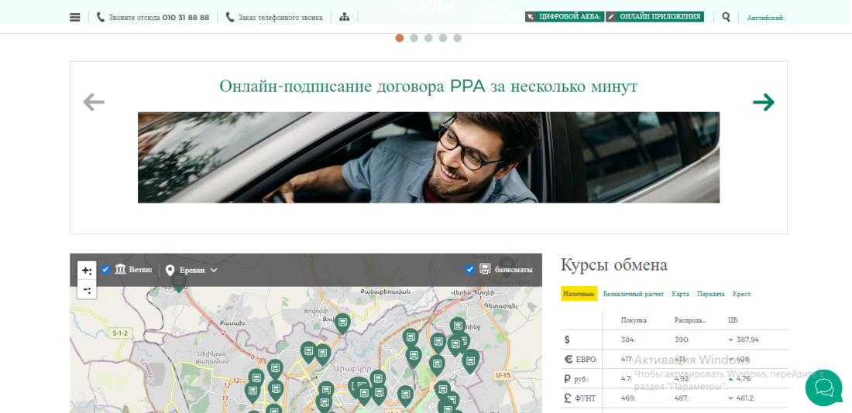Screen dimensions: 852x413
Task: Click the ОНЛАЙН ПРИЛОЖЕНИЯ button
Action: (x=654, y=17)
